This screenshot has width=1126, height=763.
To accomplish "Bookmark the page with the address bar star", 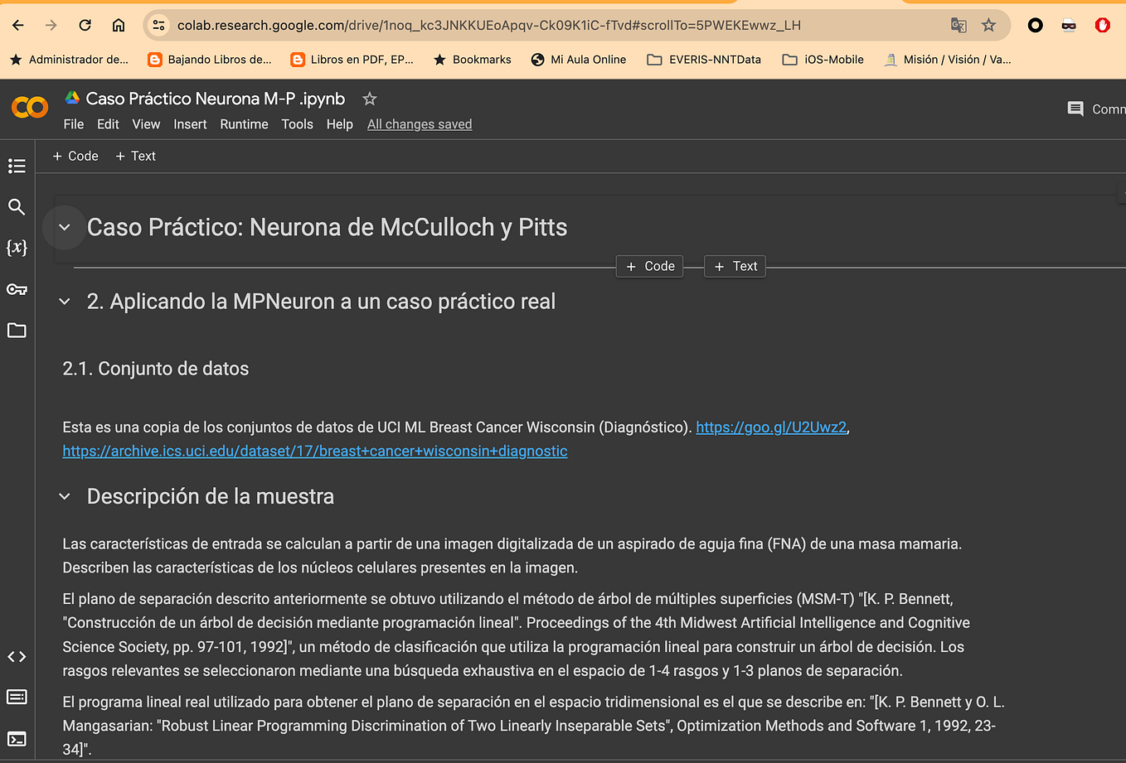I will click(988, 26).
